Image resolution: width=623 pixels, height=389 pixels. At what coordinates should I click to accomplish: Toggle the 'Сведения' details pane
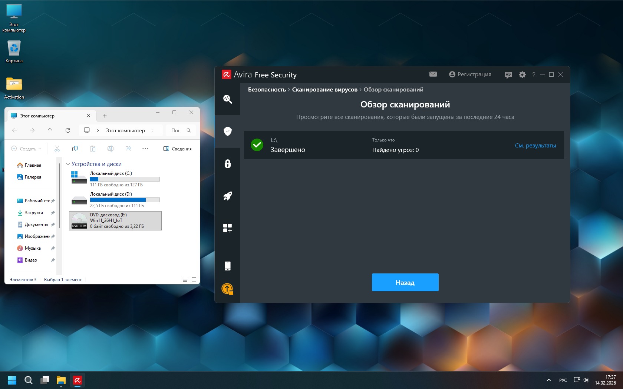pyautogui.click(x=177, y=149)
